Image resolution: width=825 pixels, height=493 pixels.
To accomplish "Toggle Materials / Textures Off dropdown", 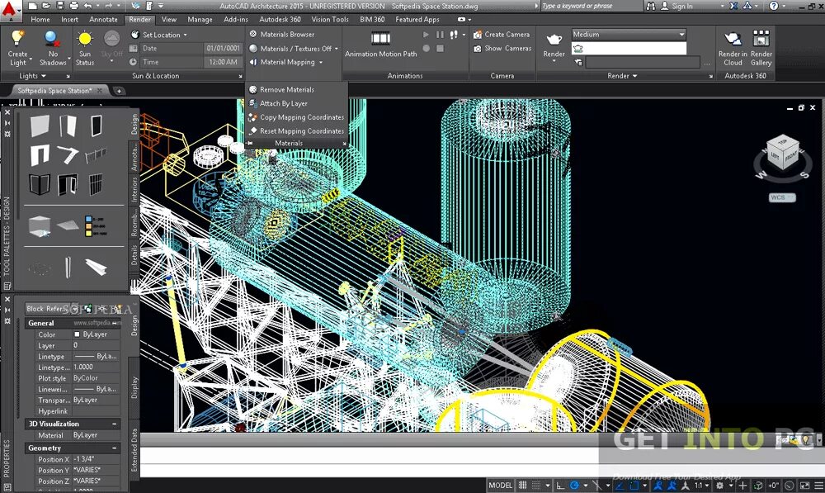I will [295, 49].
